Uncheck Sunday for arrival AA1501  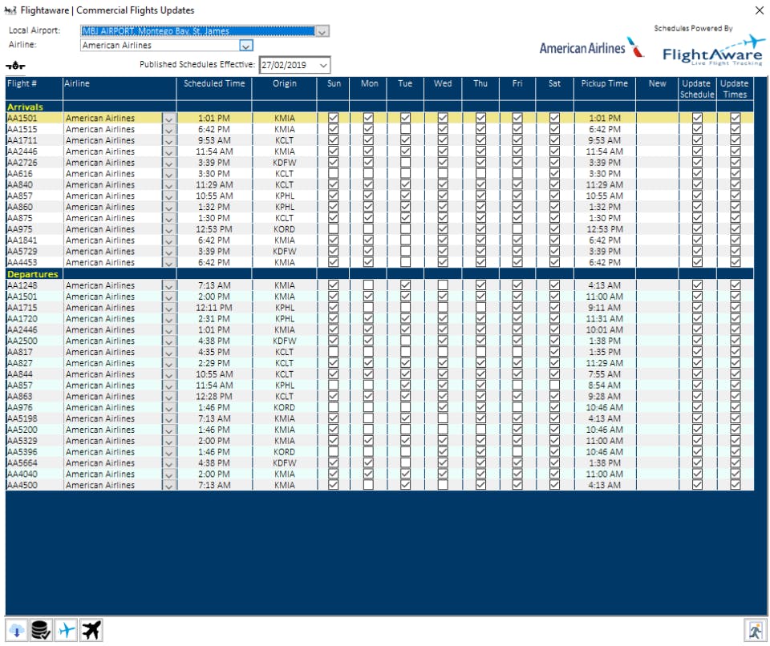333,118
